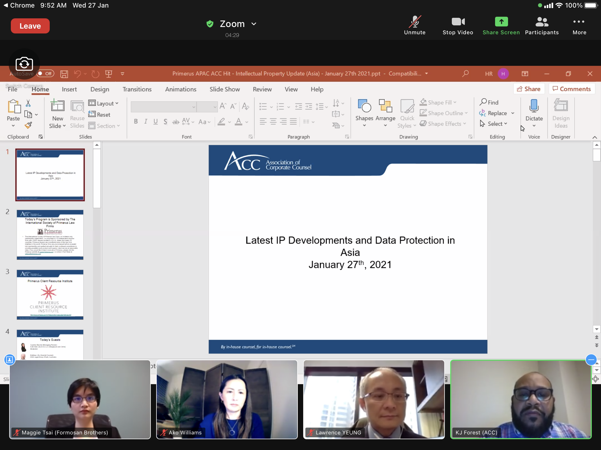
Task: Click the Shapes gallery icon
Action: click(364, 106)
